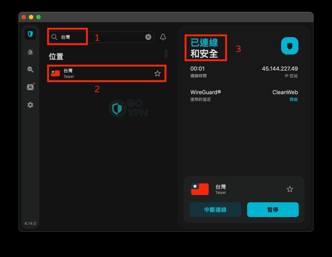
Task: Click the 中斷連線 disconnect button
Action: [215, 209]
